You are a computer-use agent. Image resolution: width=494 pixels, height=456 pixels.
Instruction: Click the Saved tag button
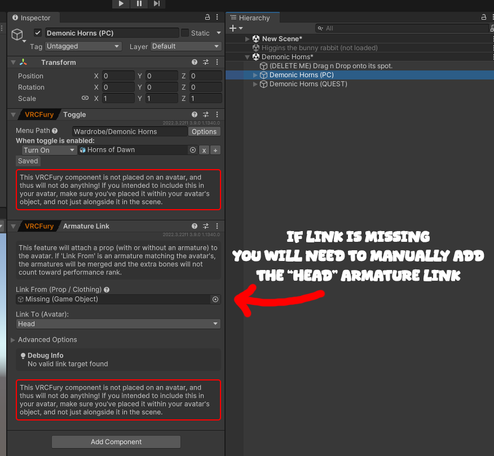(28, 161)
